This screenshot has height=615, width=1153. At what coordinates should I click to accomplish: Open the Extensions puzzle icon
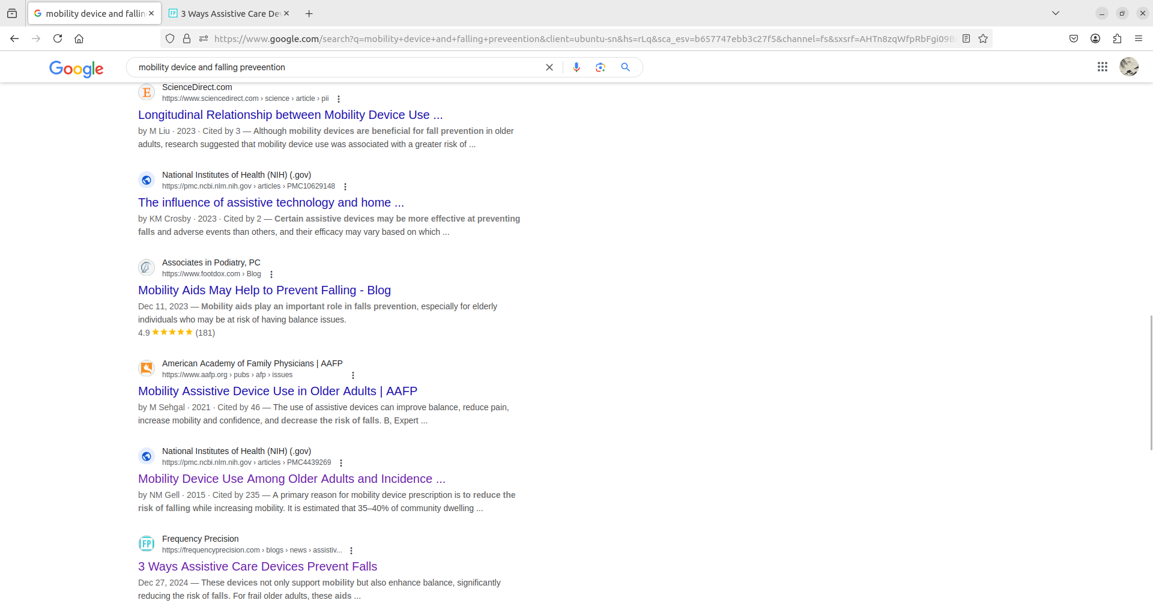1117,38
